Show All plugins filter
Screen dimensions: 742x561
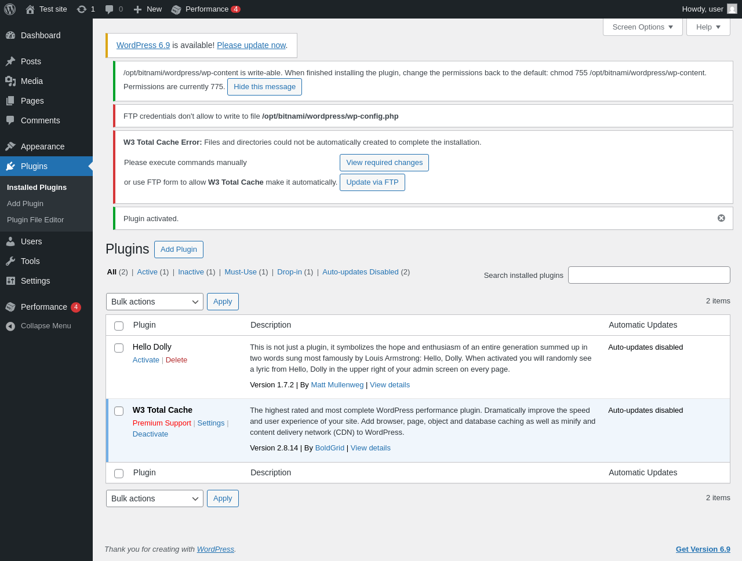112,272
